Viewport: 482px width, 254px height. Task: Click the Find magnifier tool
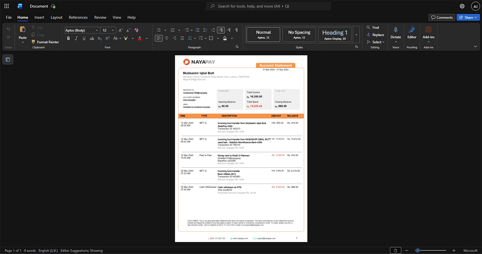(x=373, y=27)
